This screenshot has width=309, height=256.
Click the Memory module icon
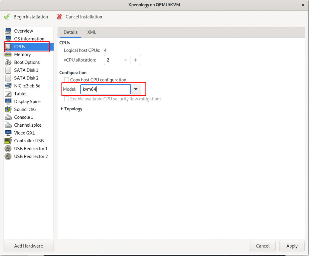pyautogui.click(x=8, y=54)
